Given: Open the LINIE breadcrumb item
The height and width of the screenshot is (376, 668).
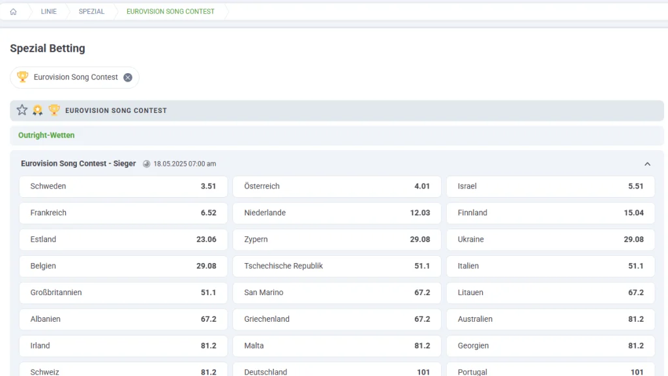Looking at the screenshot, I should pyautogui.click(x=49, y=12).
